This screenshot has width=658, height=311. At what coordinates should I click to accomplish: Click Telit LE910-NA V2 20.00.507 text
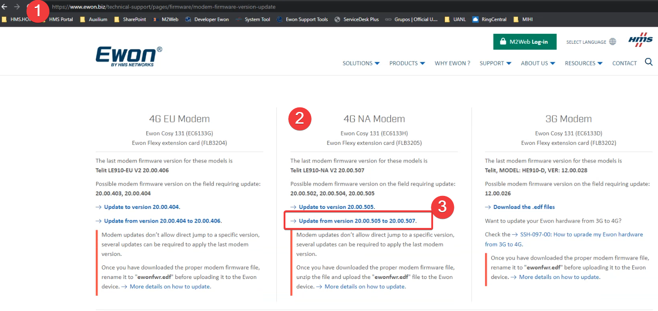click(x=327, y=170)
